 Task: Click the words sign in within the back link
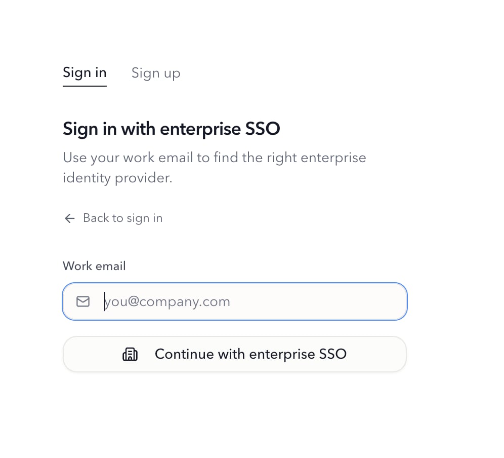click(x=145, y=218)
